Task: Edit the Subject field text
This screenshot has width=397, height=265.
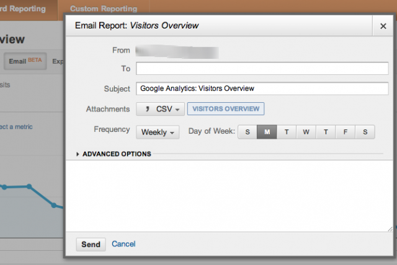Action: tap(262, 89)
